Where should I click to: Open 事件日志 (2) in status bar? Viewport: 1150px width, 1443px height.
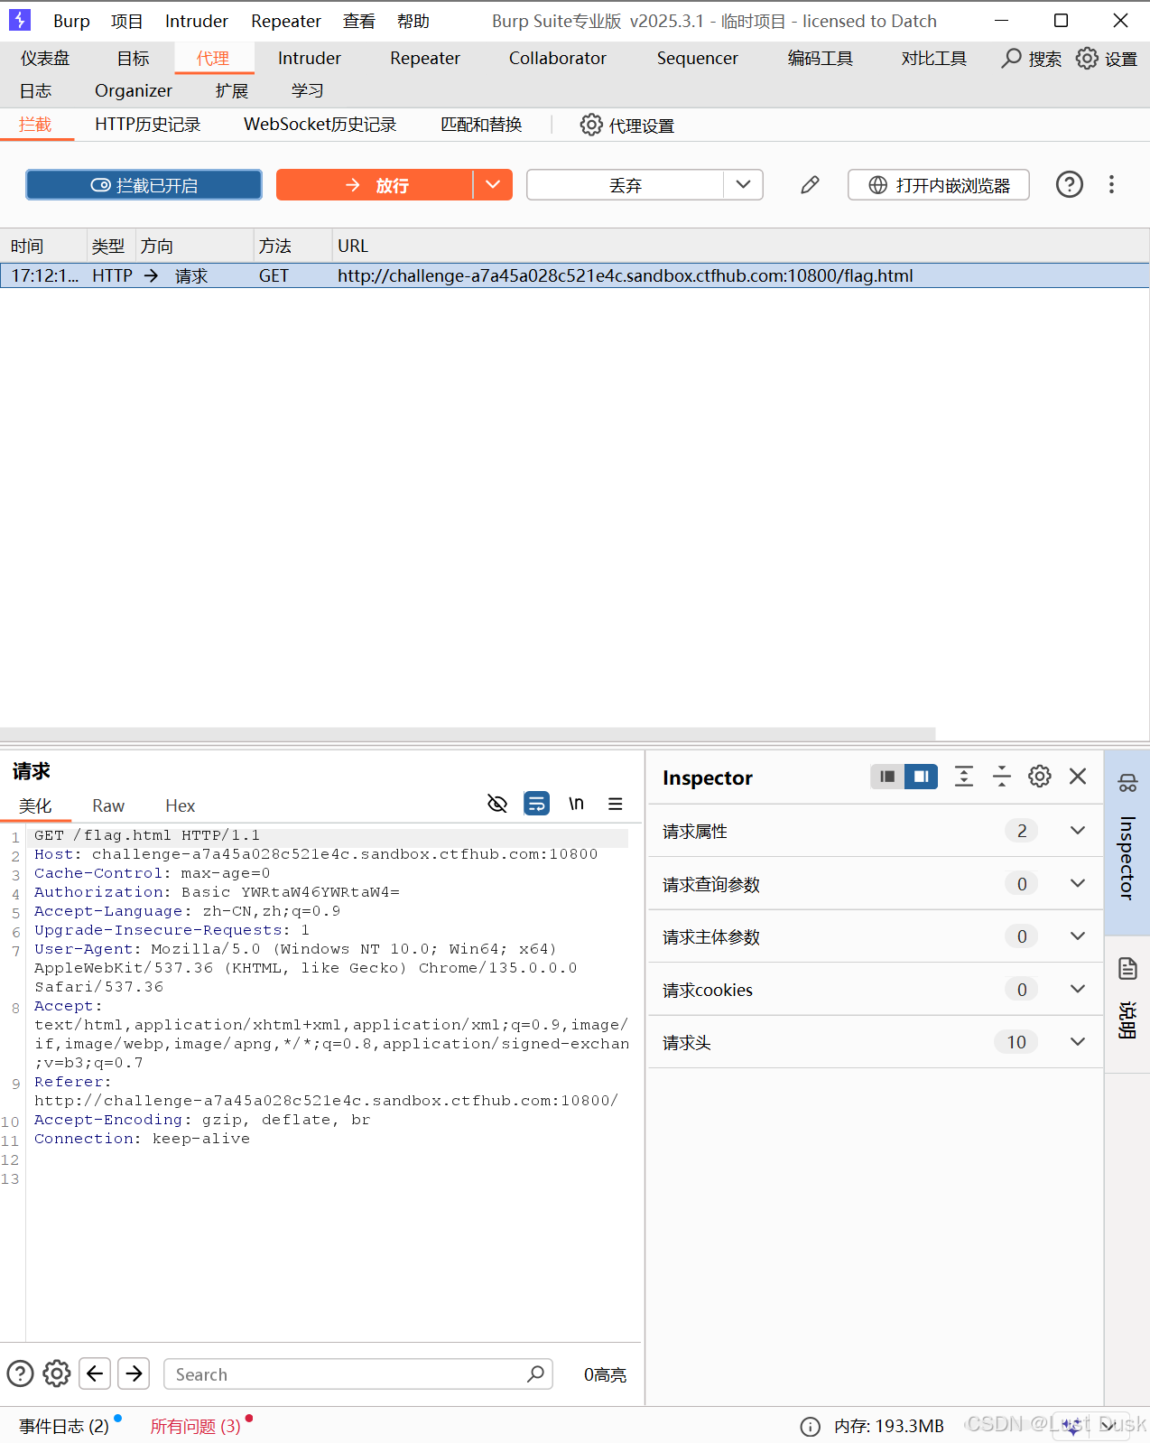[64, 1426]
